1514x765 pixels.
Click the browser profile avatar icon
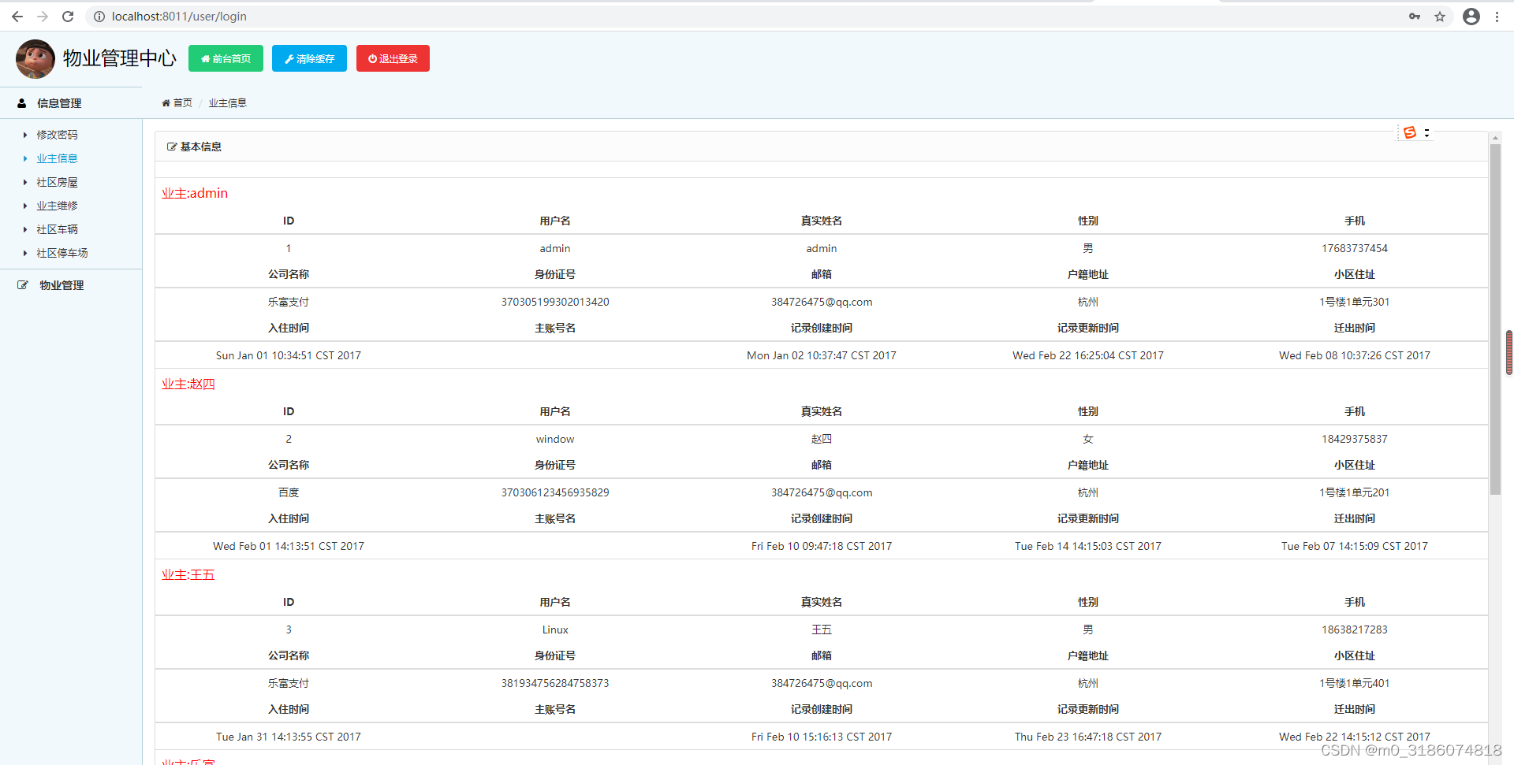(x=1471, y=16)
